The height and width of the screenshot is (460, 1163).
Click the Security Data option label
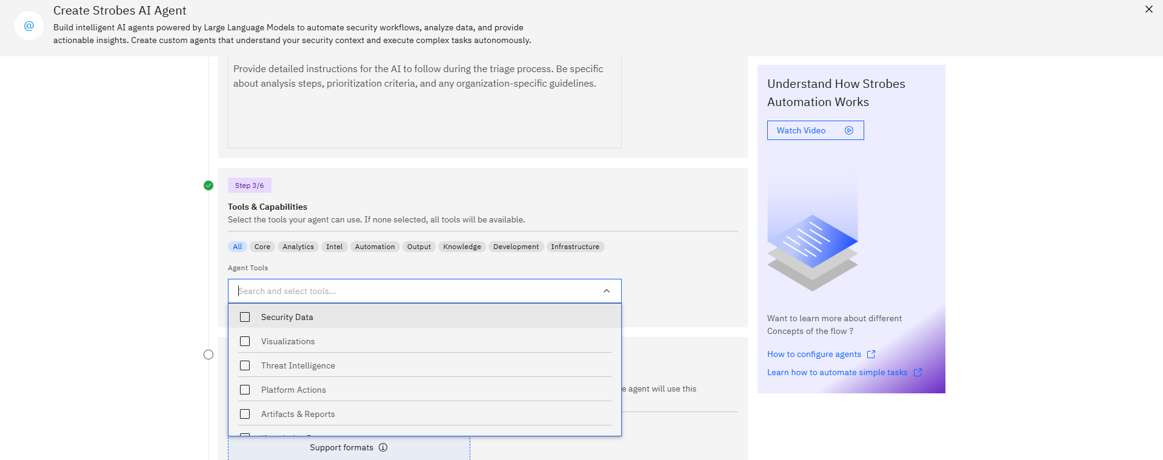(287, 317)
